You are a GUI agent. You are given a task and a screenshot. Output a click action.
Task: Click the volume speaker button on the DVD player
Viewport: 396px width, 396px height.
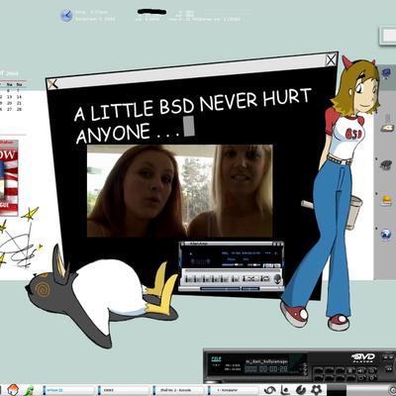coord(360,370)
